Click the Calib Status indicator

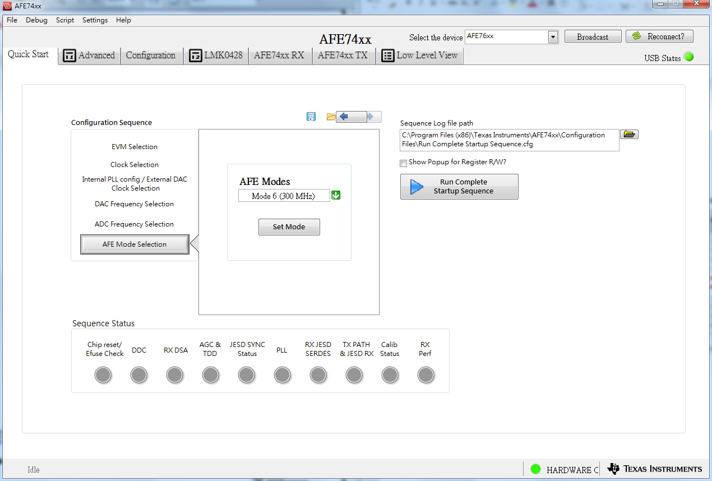click(x=390, y=375)
